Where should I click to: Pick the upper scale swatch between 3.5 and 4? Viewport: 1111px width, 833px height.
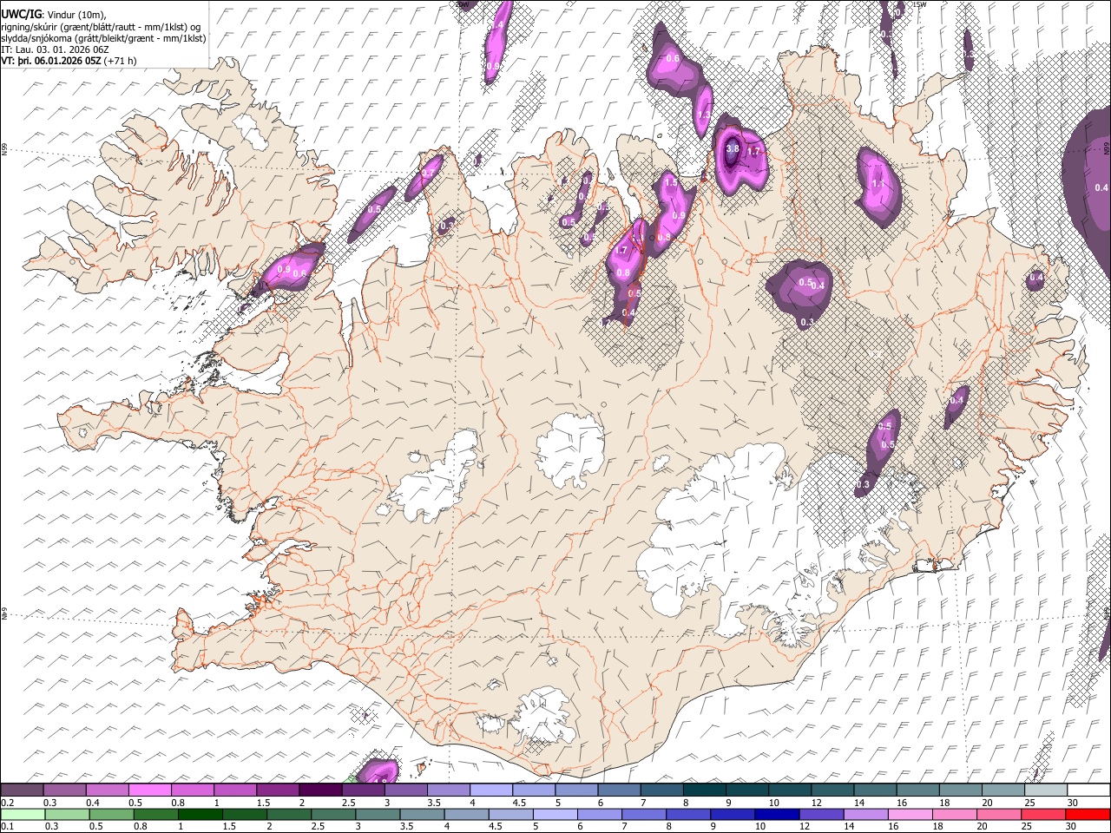[448, 790]
